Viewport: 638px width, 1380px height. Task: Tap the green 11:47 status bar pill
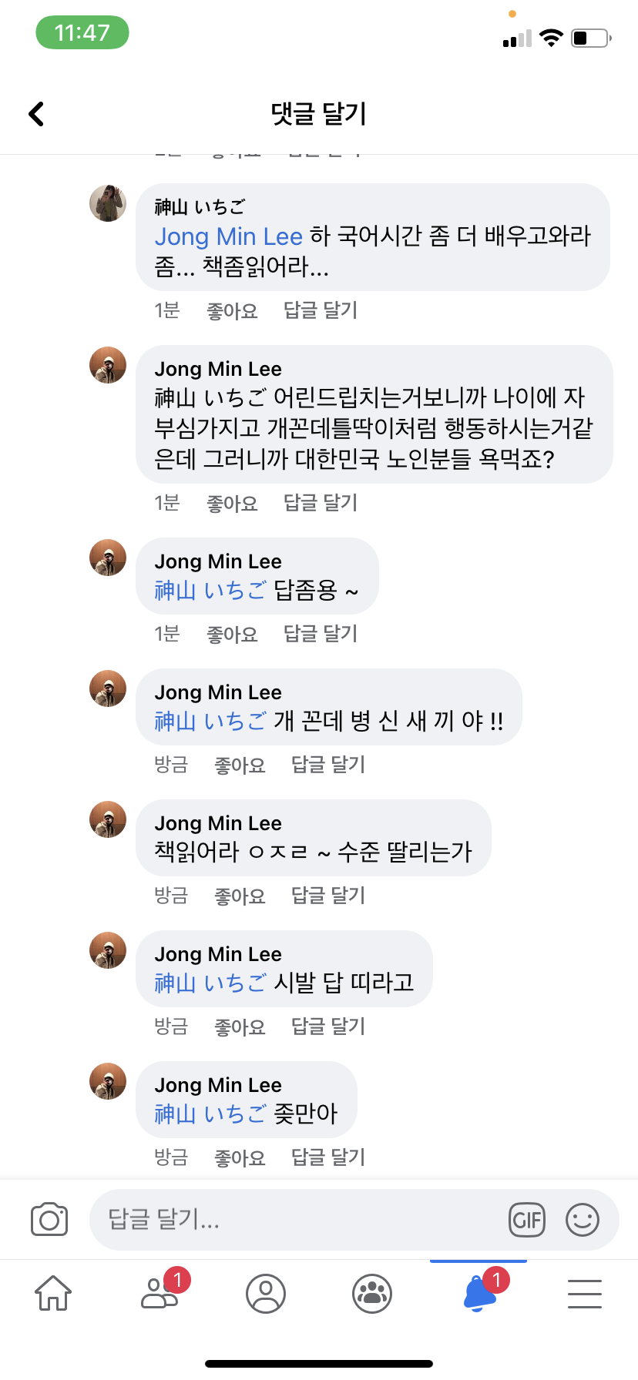click(82, 33)
